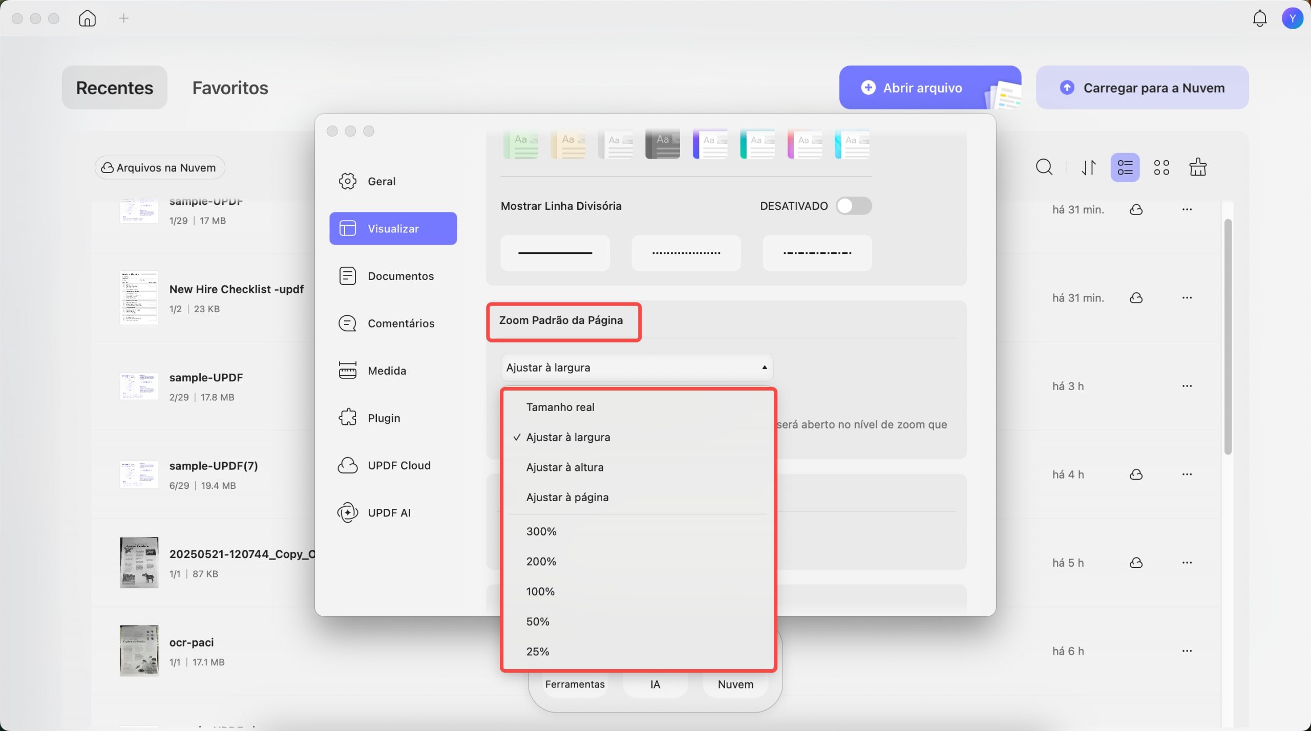Open more options for New Hire Checklist
Screen dimensions: 1311x731
coord(1187,298)
